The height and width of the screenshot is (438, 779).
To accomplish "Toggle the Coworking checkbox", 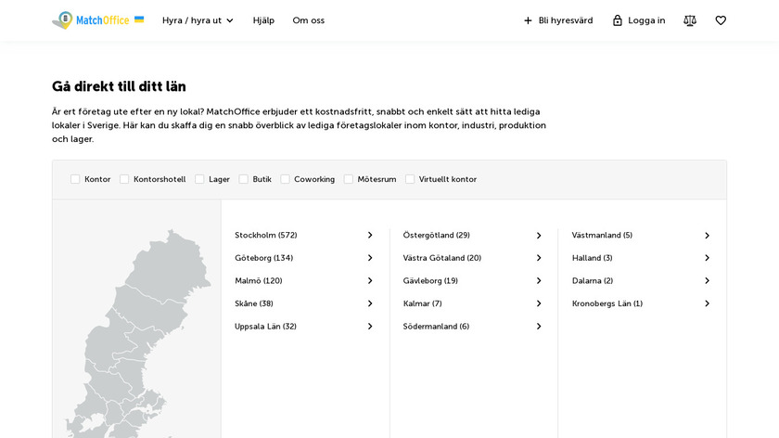I will click(x=286, y=179).
